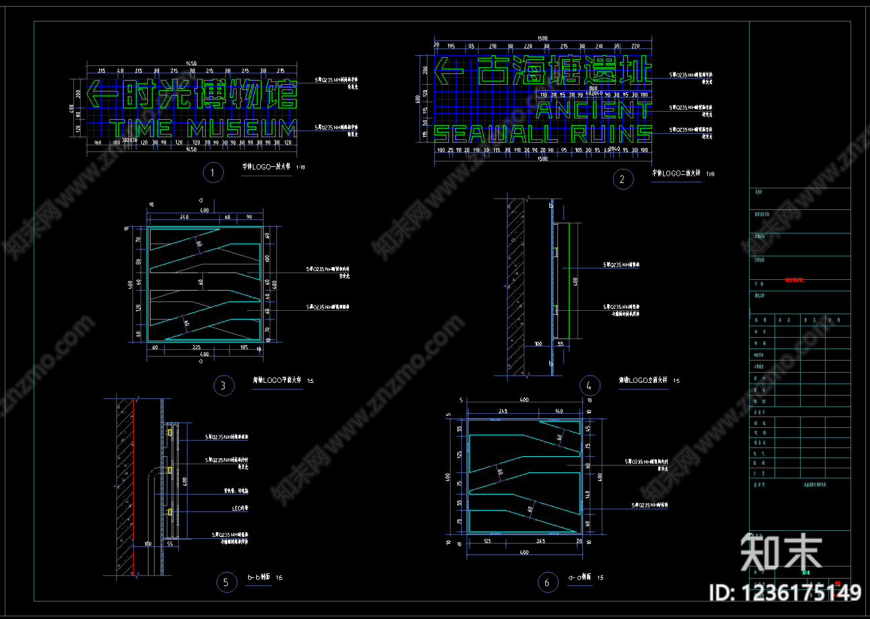Click the red text in the title block
The height and width of the screenshot is (619, 870).
pos(794,280)
